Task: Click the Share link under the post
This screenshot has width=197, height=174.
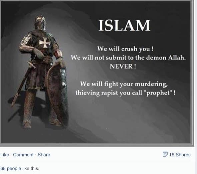Action: click(x=44, y=155)
